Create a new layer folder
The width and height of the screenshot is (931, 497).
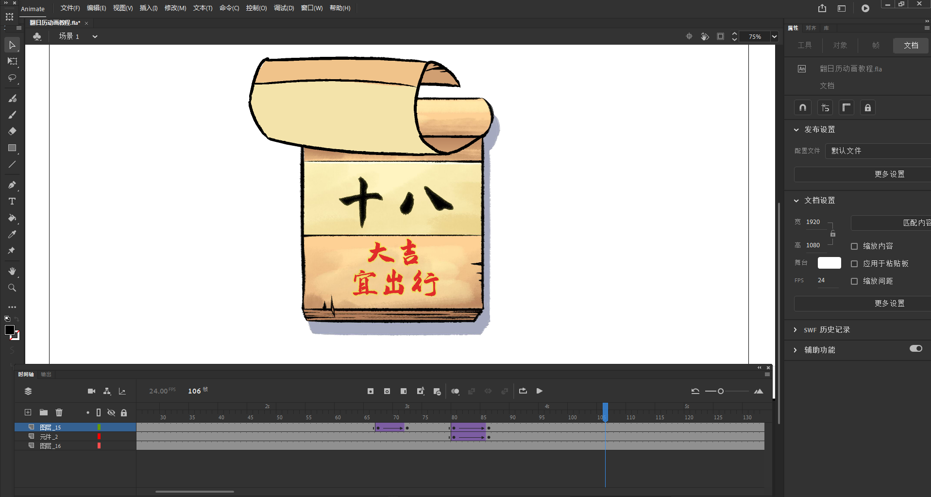(x=44, y=412)
